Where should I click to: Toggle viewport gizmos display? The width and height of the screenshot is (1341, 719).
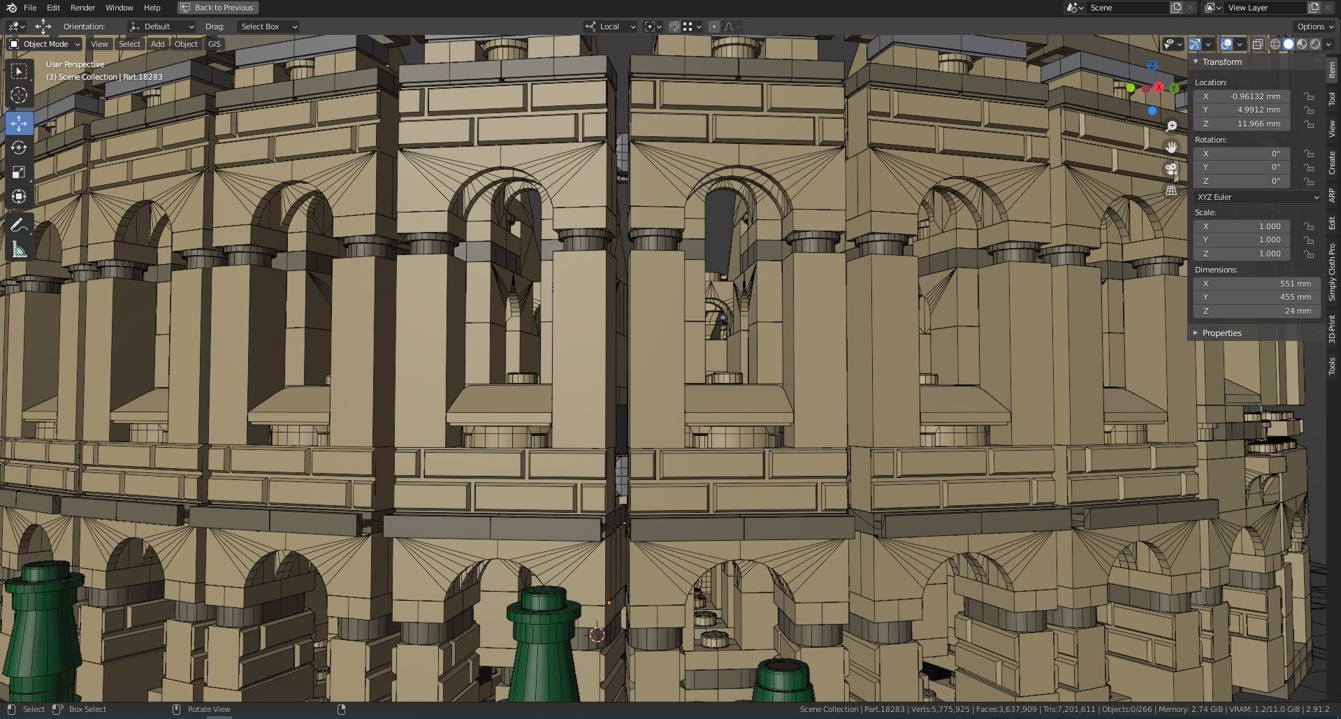(x=1195, y=44)
